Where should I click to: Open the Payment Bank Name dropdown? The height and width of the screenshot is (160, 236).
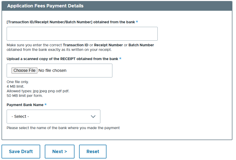click(53, 116)
